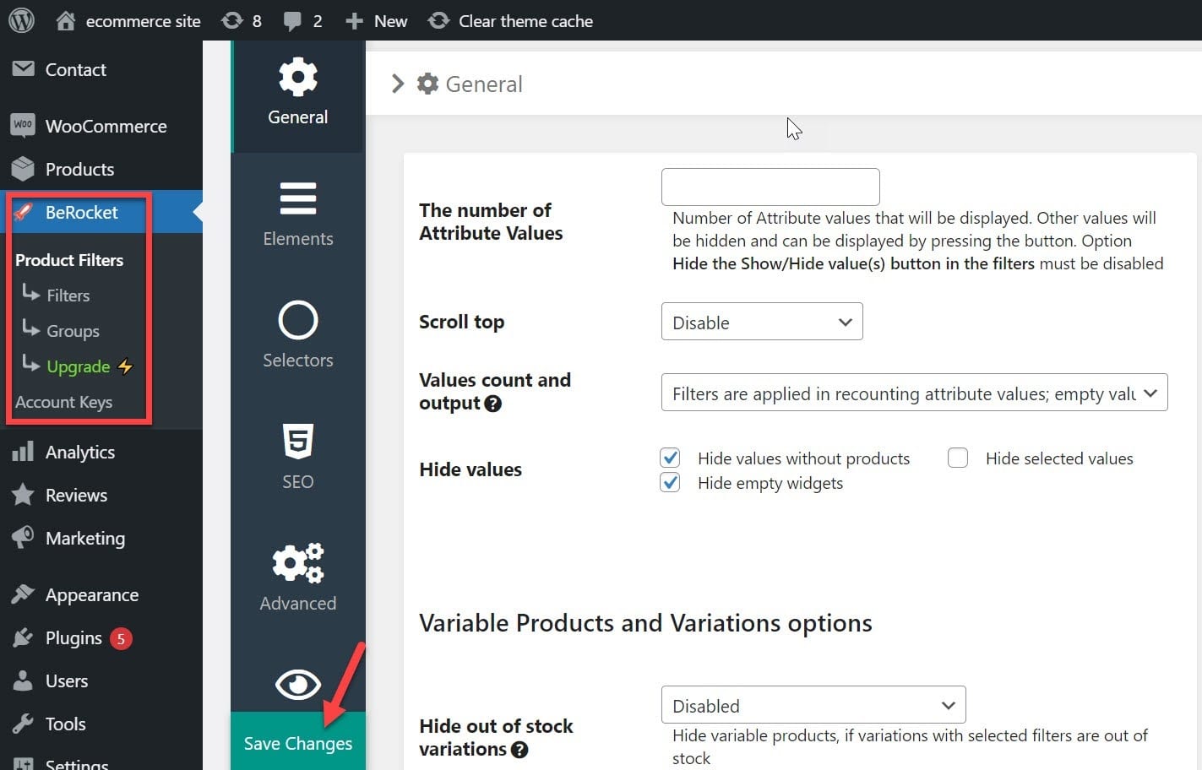The image size is (1202, 770).
Task: Uncheck Hide empty widgets checkbox
Action: [670, 482]
